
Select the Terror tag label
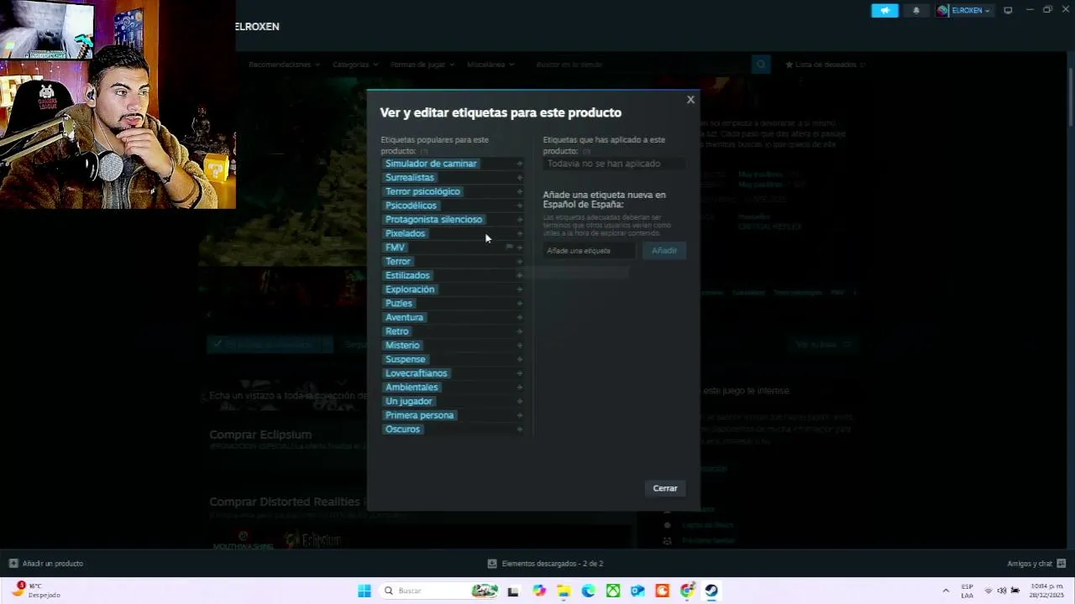click(x=398, y=262)
